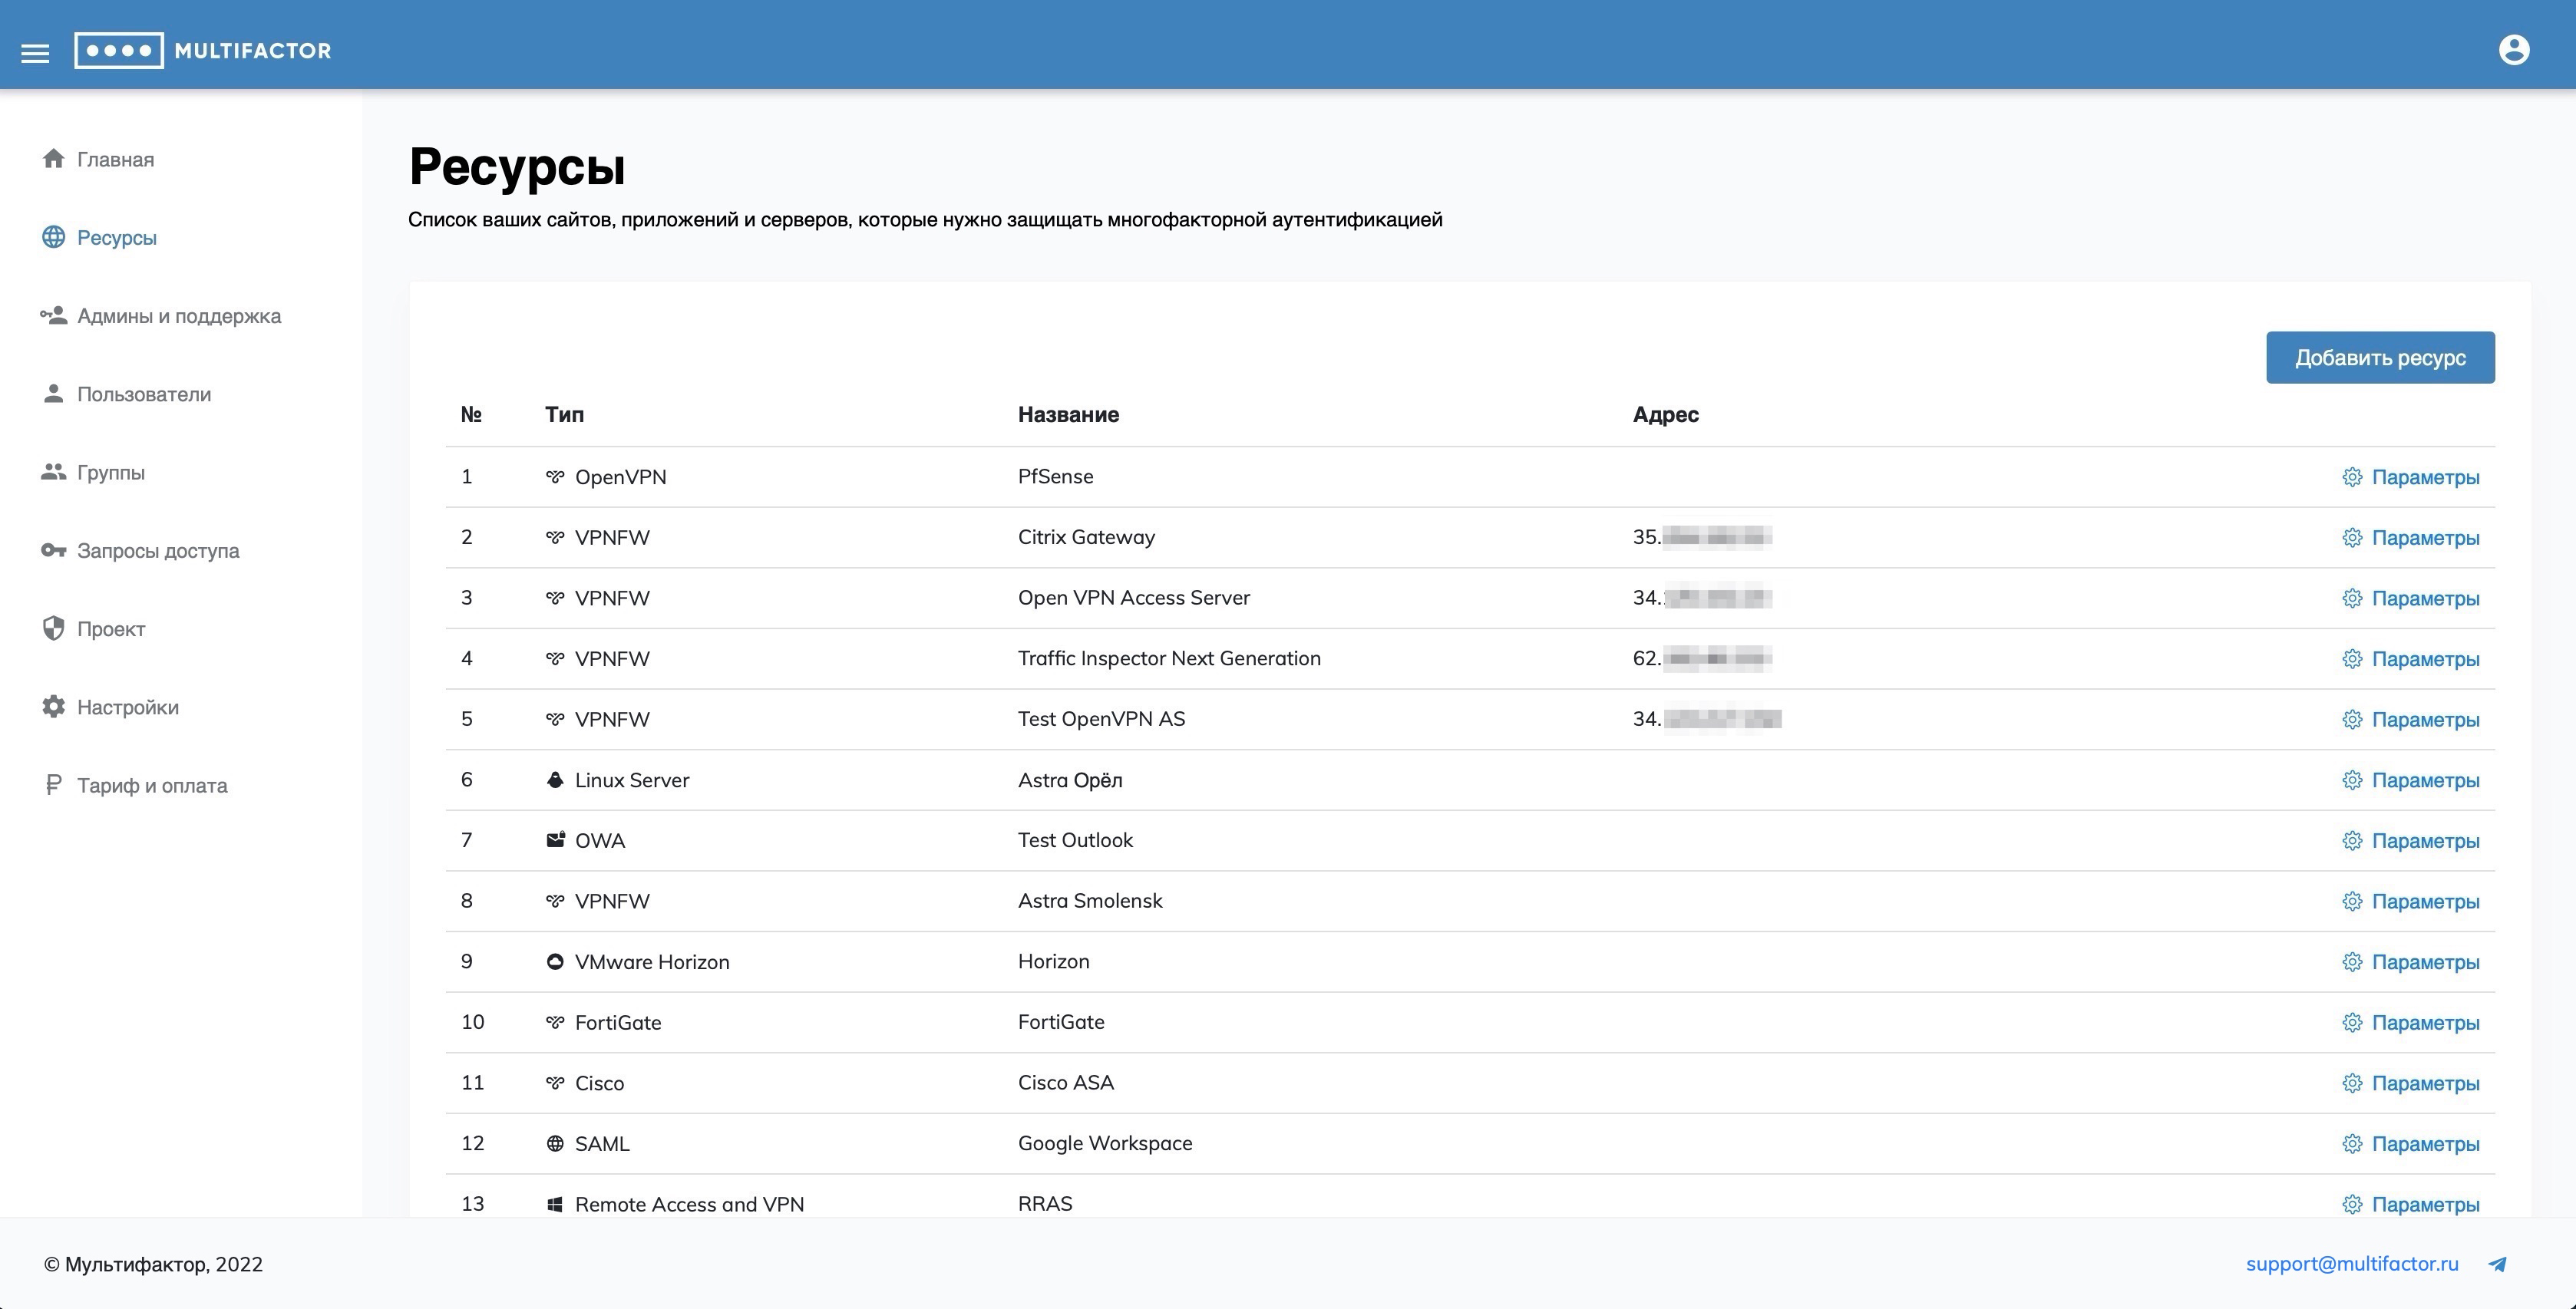Screen dimensions: 2576x1309
Task: Click the Multifactor logo in header
Action: tap(203, 50)
